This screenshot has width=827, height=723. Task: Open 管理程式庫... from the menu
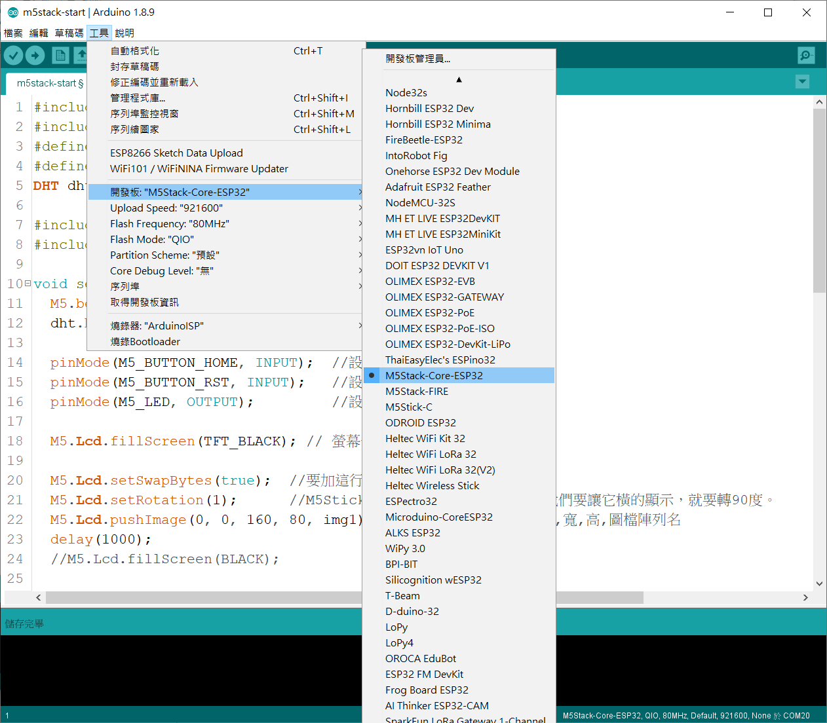click(225, 98)
